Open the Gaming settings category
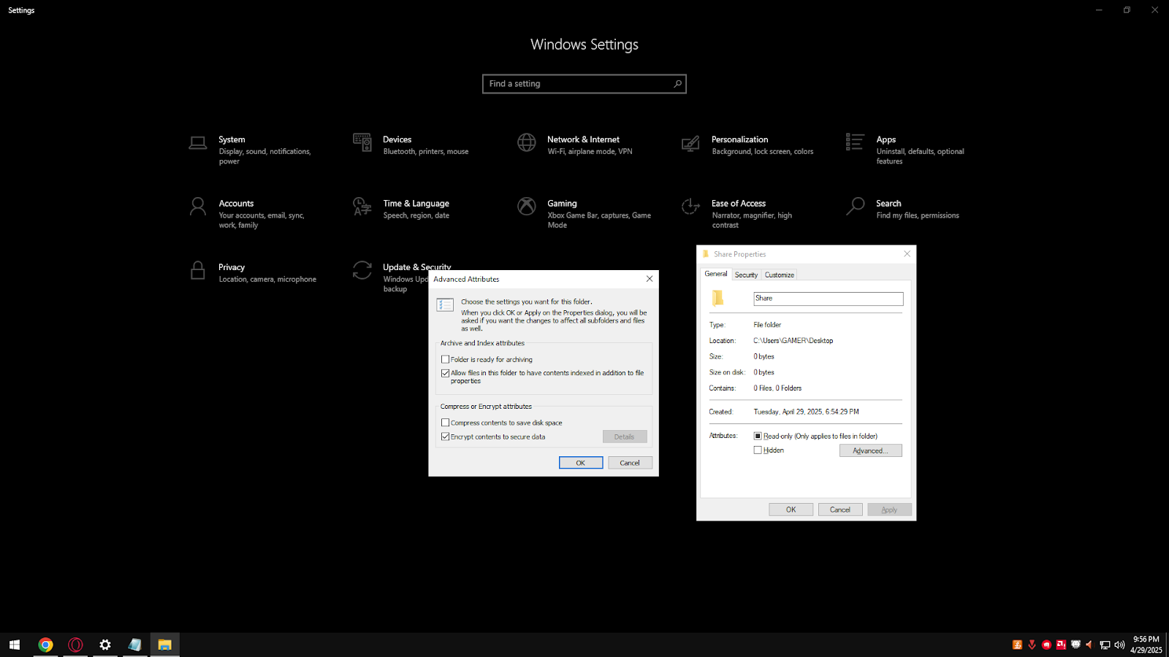1169x657 pixels. (562, 203)
